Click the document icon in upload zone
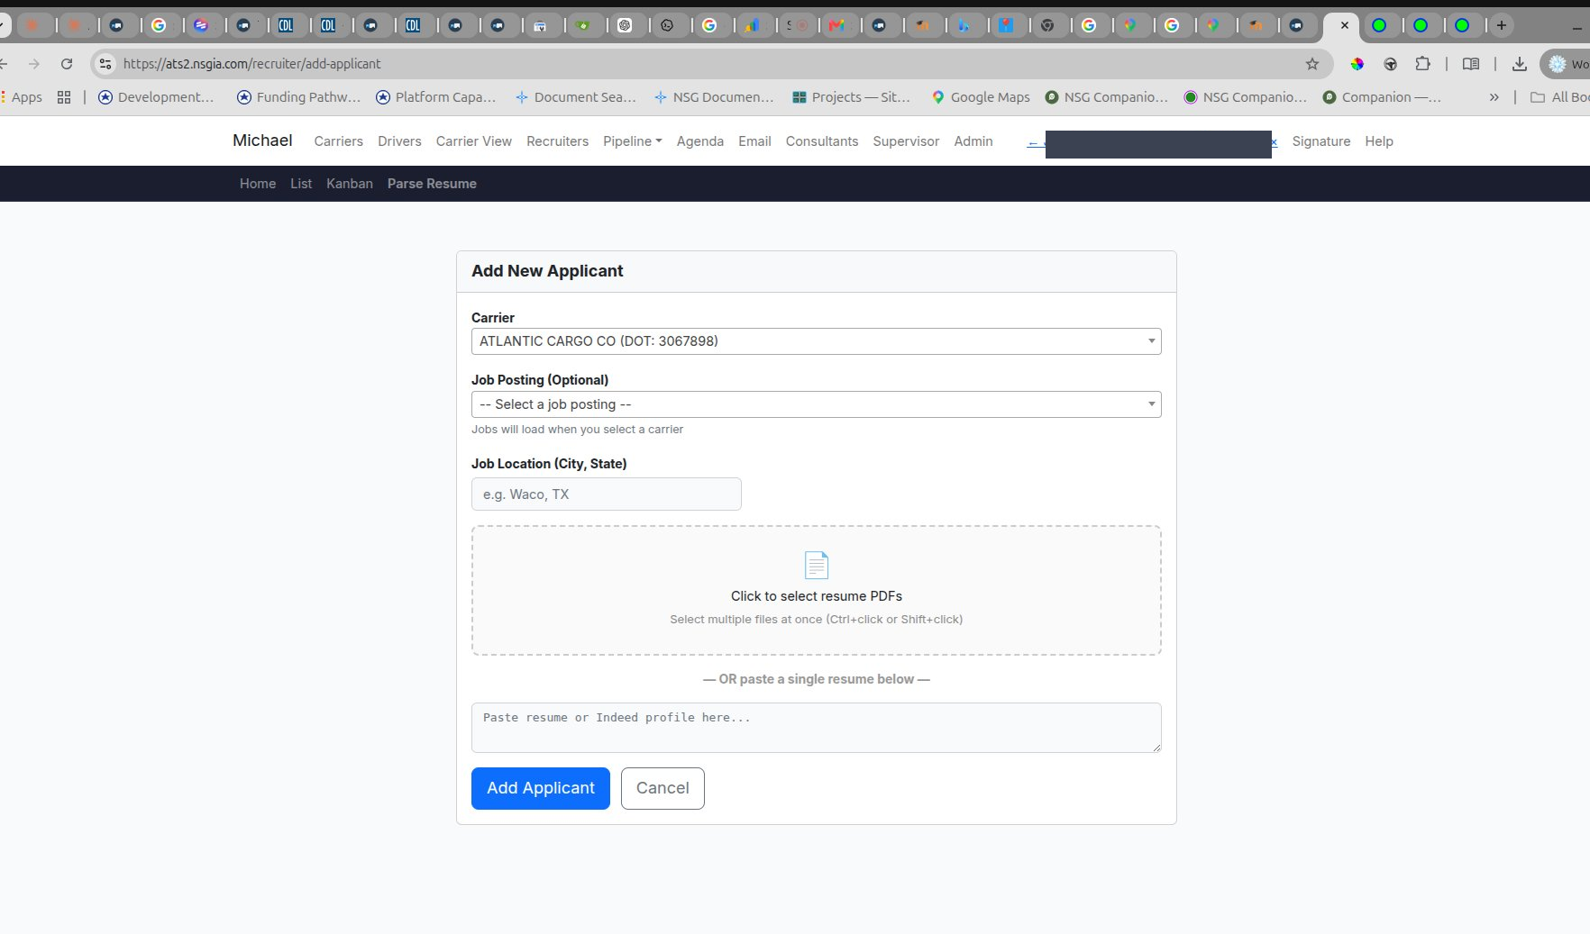The image size is (1590, 934). [x=816, y=565]
